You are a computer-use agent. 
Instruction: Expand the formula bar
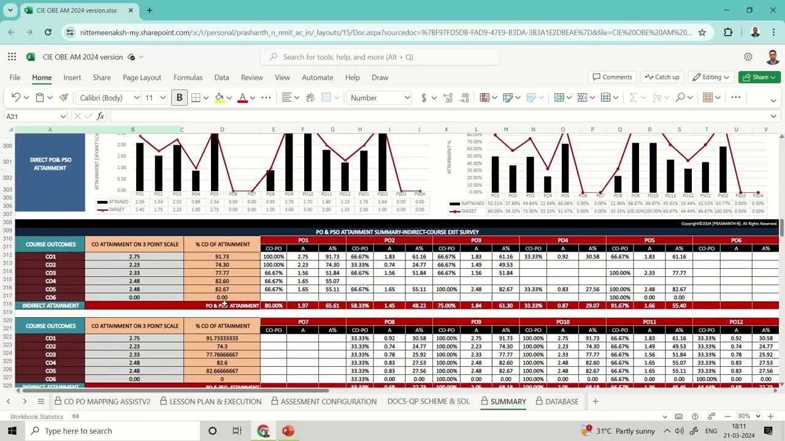pyautogui.click(x=773, y=116)
